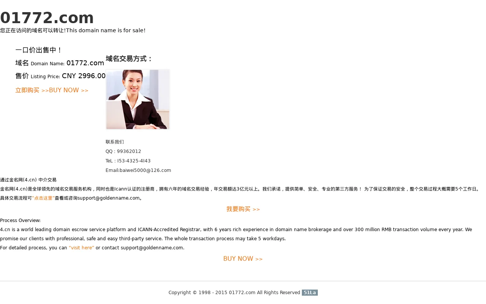Click the 一口价出售中 label

point(39,50)
